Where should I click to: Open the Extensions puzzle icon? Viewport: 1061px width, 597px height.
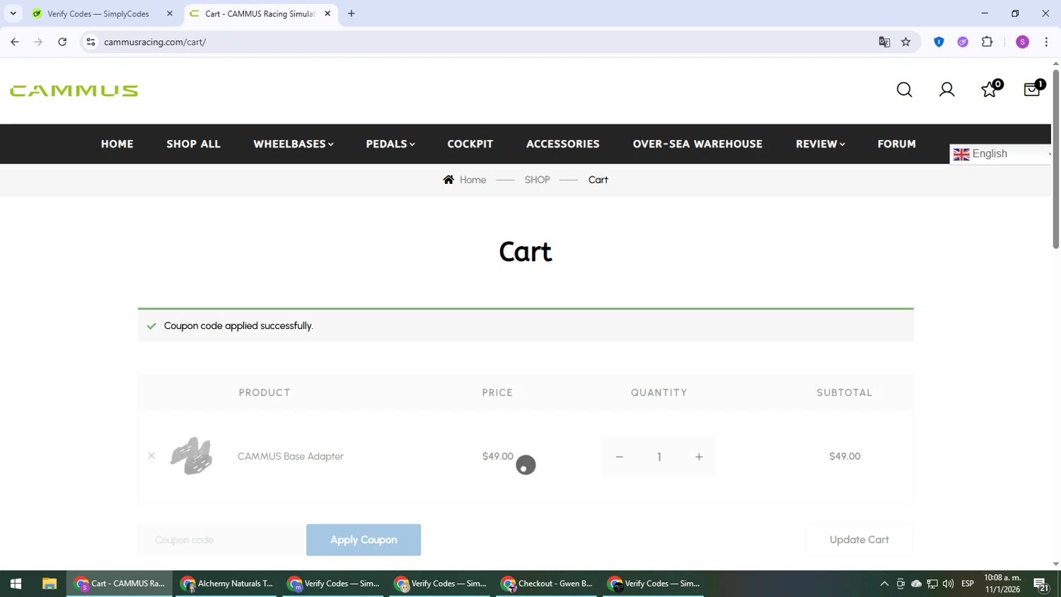(987, 42)
